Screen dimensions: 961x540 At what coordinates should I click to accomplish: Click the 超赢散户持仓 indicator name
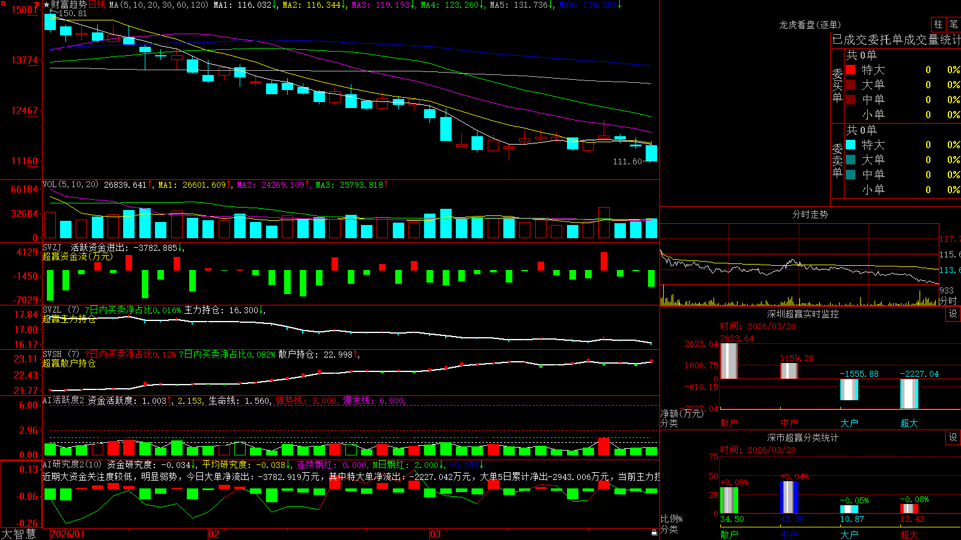[69, 363]
